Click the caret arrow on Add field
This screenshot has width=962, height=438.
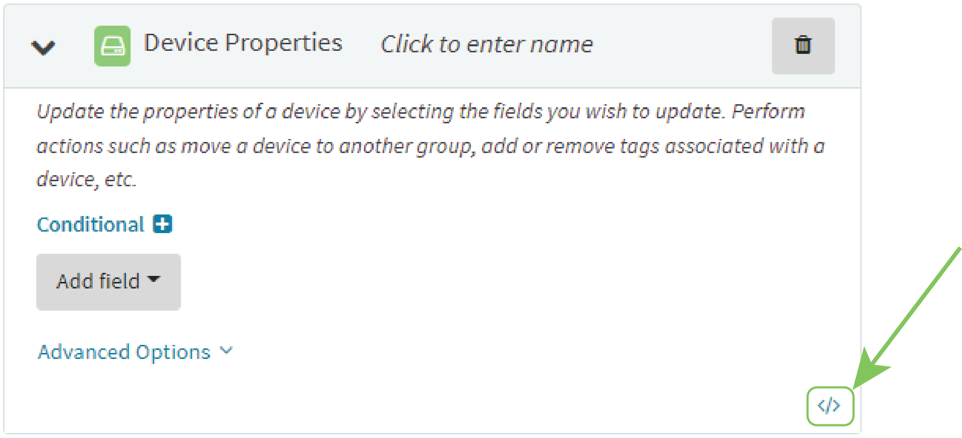click(x=153, y=279)
